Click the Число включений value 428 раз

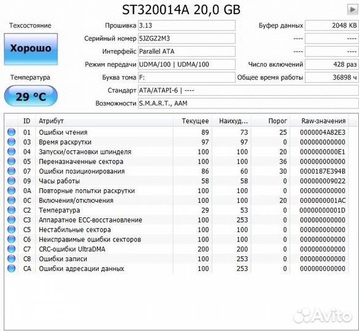coord(332,64)
